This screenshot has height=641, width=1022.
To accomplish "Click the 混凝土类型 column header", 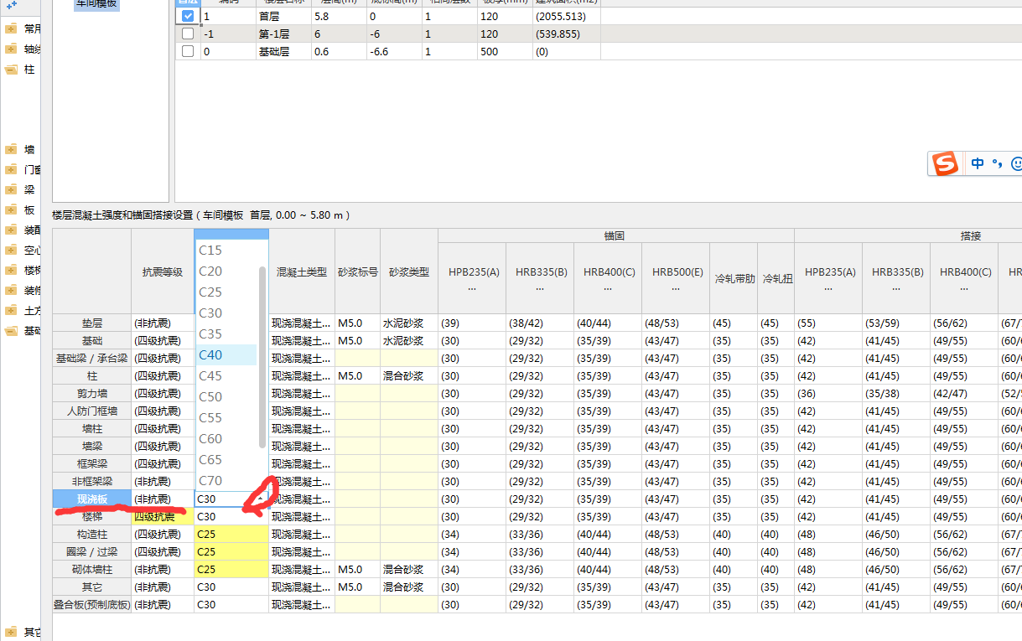I will pos(302,271).
